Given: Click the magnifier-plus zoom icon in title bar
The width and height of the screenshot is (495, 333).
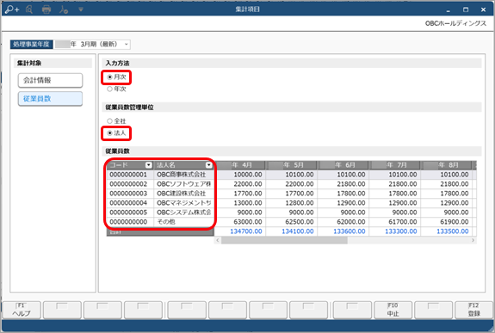Looking at the screenshot, I should (12, 9).
